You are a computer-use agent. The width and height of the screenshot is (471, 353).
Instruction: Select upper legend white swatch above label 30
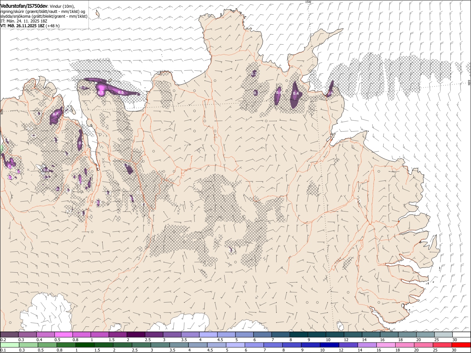[x=461, y=335]
